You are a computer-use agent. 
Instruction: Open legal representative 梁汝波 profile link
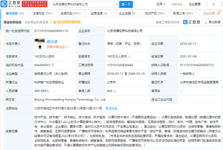[51, 41]
